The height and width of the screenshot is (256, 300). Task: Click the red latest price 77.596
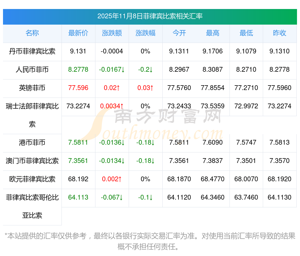[x=78, y=88]
